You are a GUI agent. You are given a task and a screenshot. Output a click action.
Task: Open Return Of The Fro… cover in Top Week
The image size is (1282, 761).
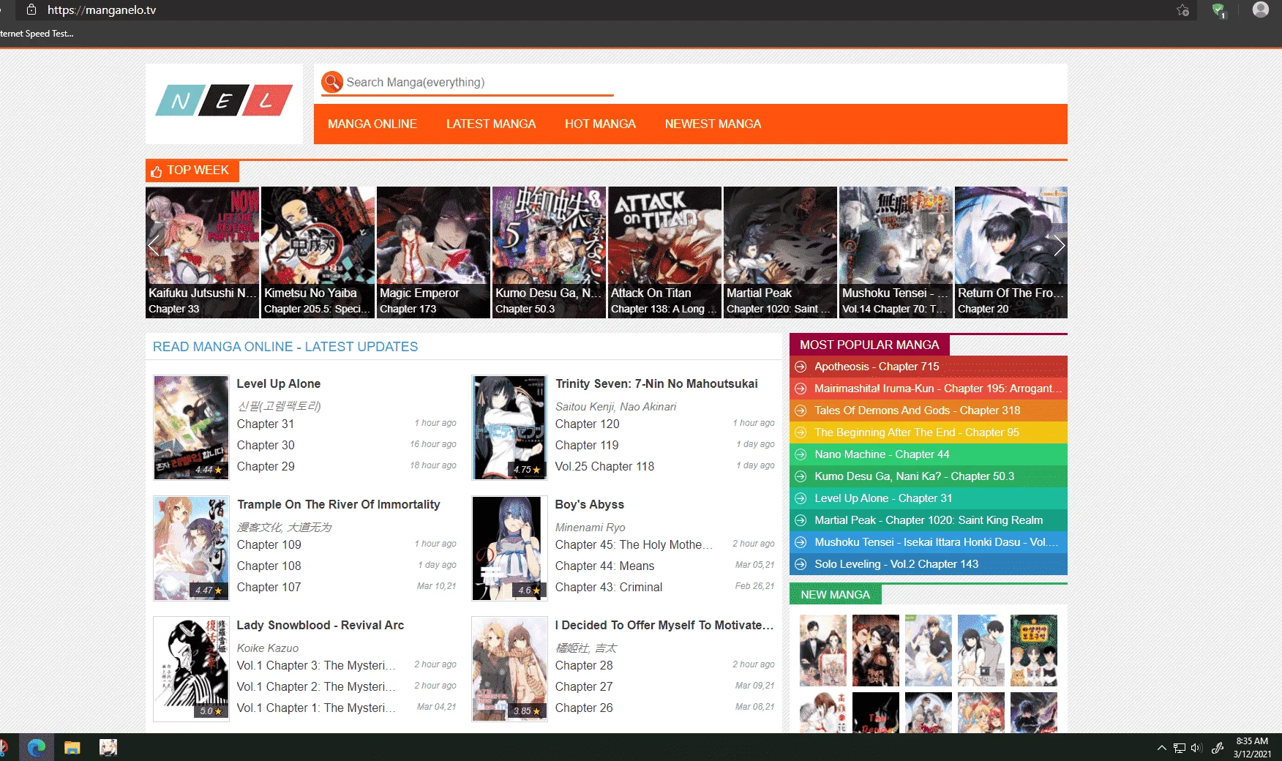pos(1011,252)
